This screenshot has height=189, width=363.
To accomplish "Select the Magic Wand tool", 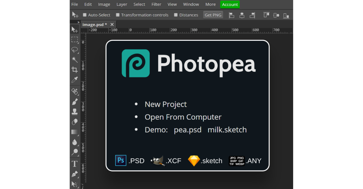I will tap(75, 60).
